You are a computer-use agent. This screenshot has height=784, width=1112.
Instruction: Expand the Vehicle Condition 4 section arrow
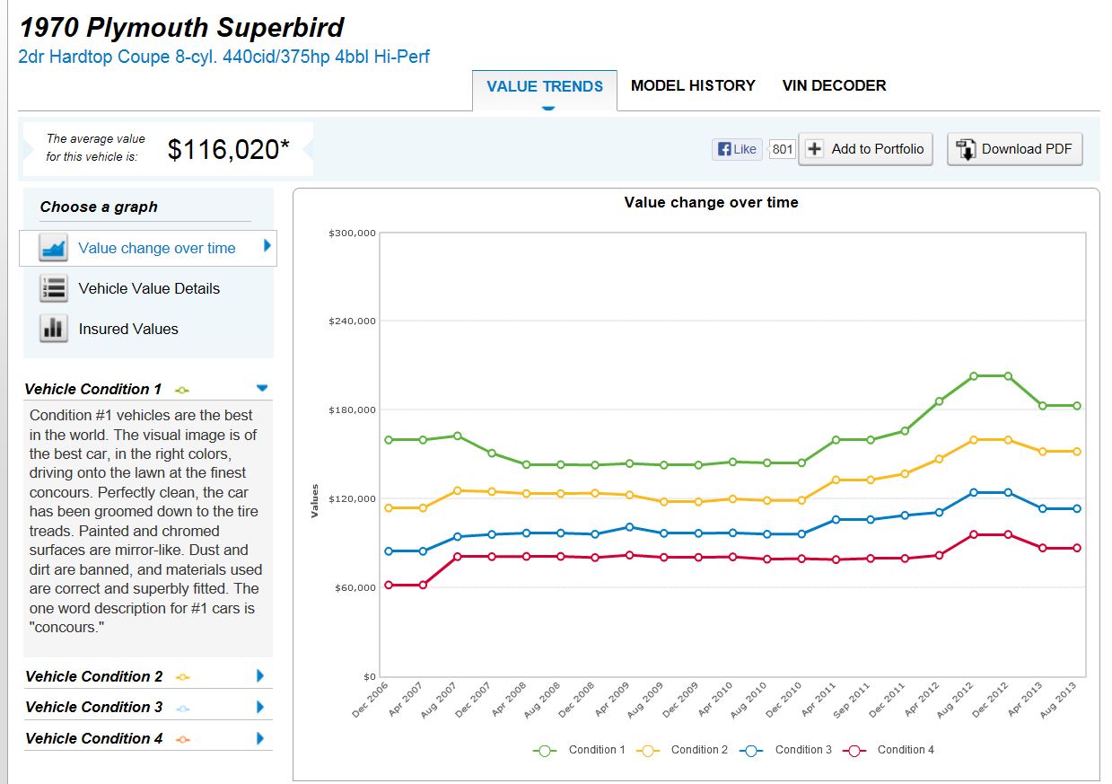tap(260, 738)
